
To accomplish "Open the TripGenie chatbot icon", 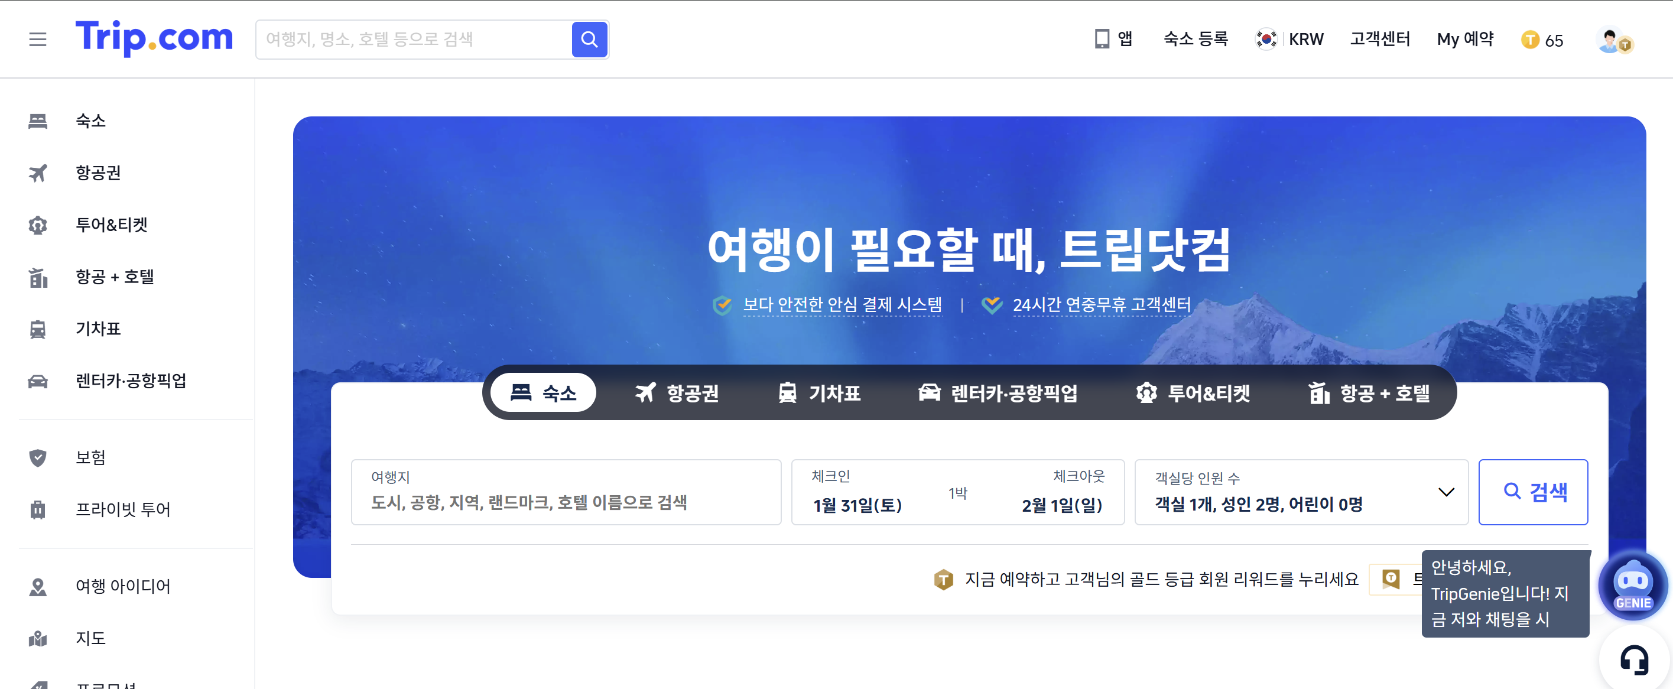I will pos(1632,585).
